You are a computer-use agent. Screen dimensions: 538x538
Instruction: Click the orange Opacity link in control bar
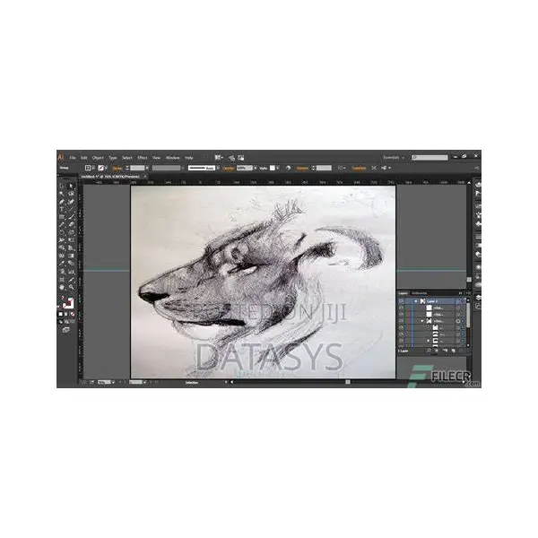click(229, 169)
